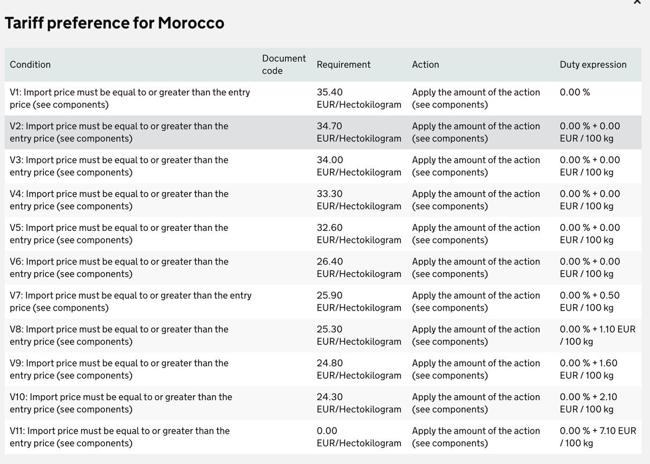This screenshot has height=464, width=650.
Task: Select the 24.80 EUR/Hectokilogram requirement
Action: coord(359,369)
